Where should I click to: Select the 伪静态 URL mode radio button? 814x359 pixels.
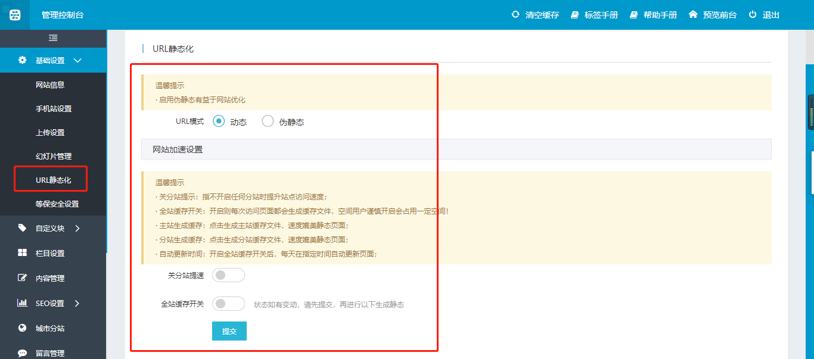pos(268,121)
